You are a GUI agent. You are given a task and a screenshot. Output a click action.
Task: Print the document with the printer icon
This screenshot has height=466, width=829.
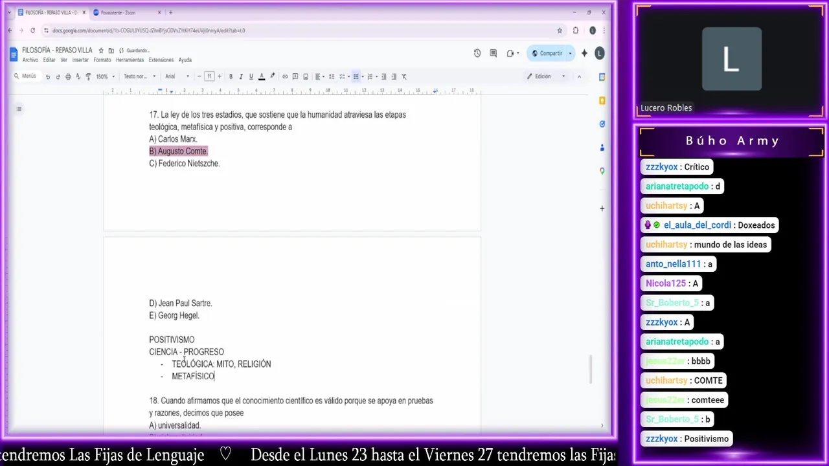[x=68, y=76]
